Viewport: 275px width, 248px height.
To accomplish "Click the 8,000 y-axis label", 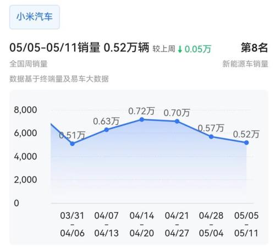I will pyautogui.click(x=25, y=110).
